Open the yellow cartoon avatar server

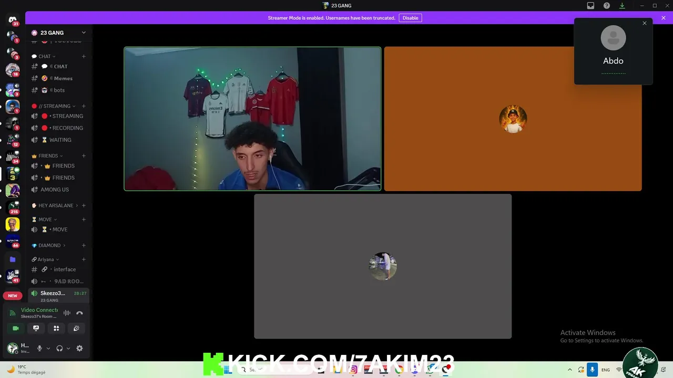click(13, 224)
